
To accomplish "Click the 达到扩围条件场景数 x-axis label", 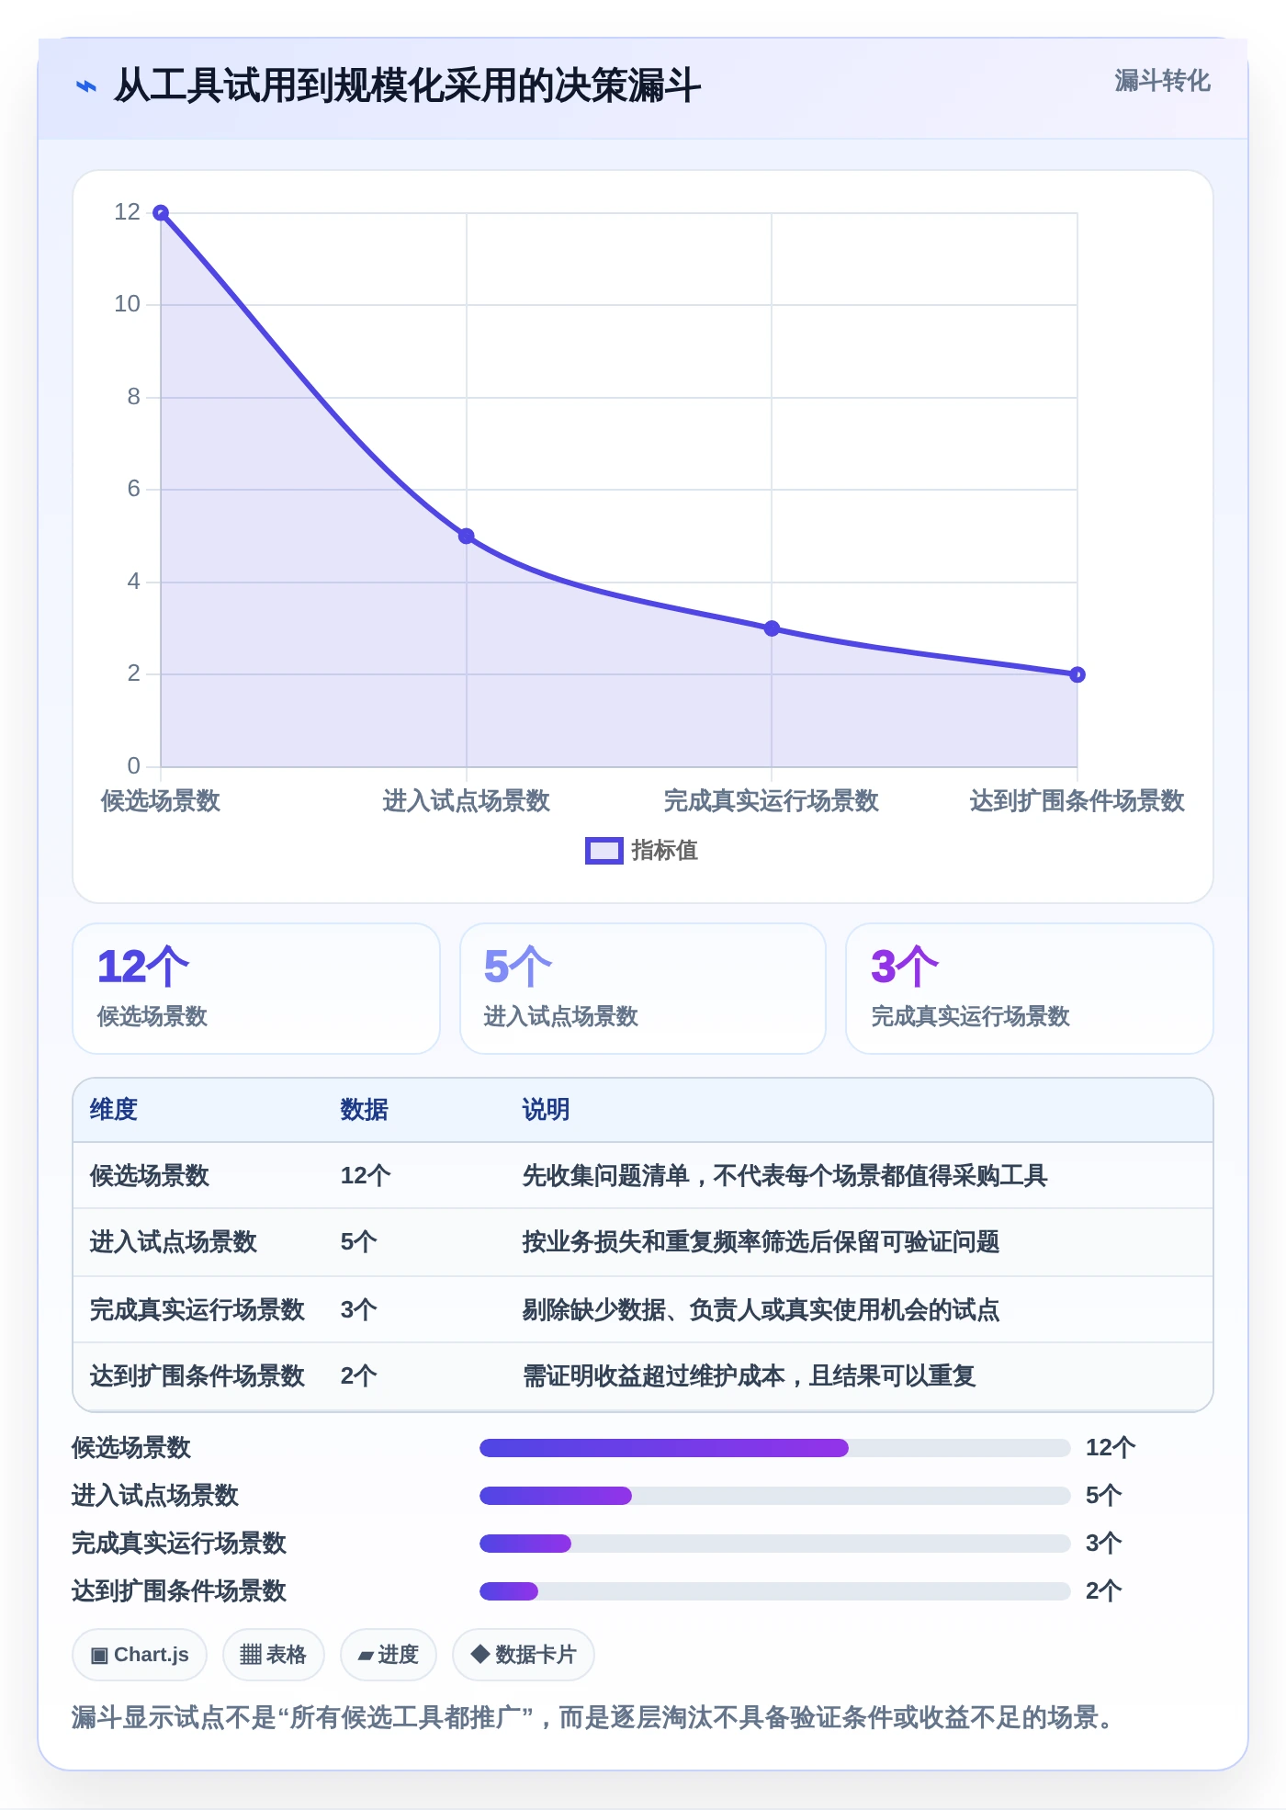I will pyautogui.click(x=1077, y=801).
